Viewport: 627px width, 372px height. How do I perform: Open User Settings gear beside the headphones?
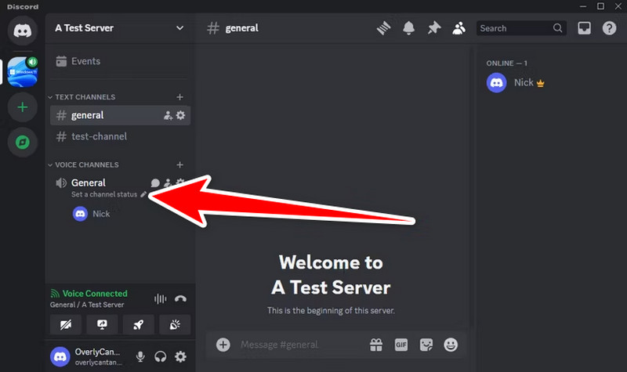[180, 356]
